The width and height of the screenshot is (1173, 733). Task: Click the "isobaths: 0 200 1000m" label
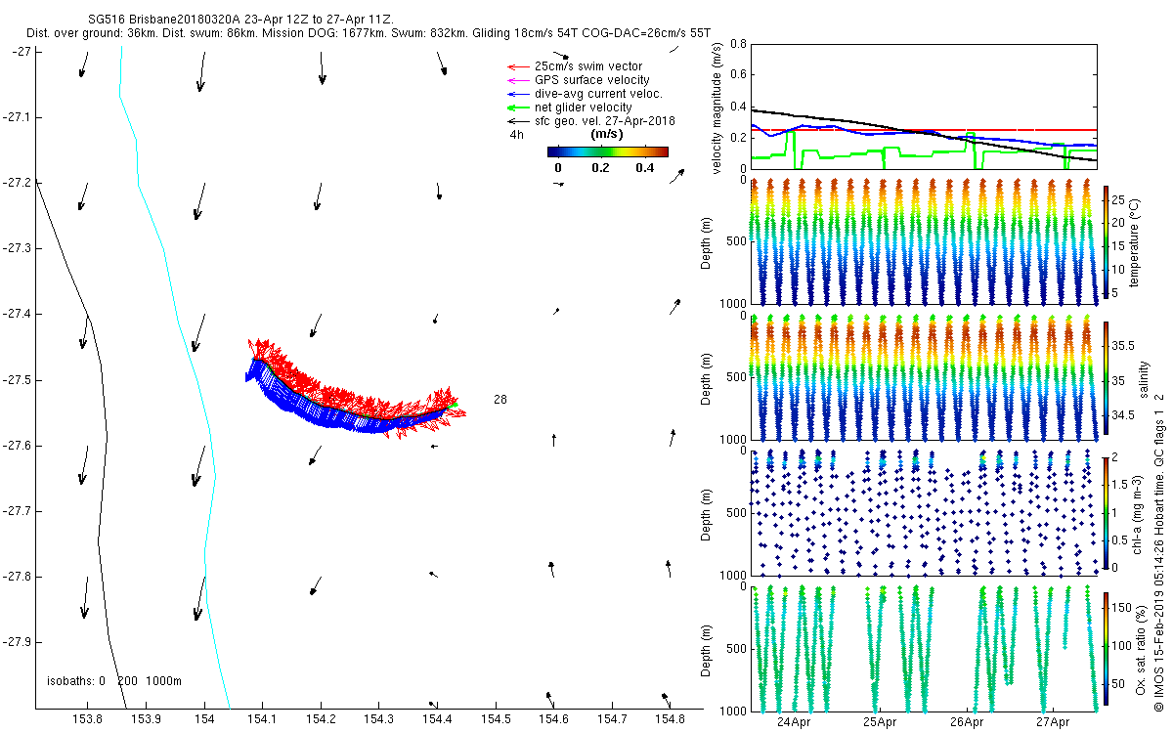113,681
